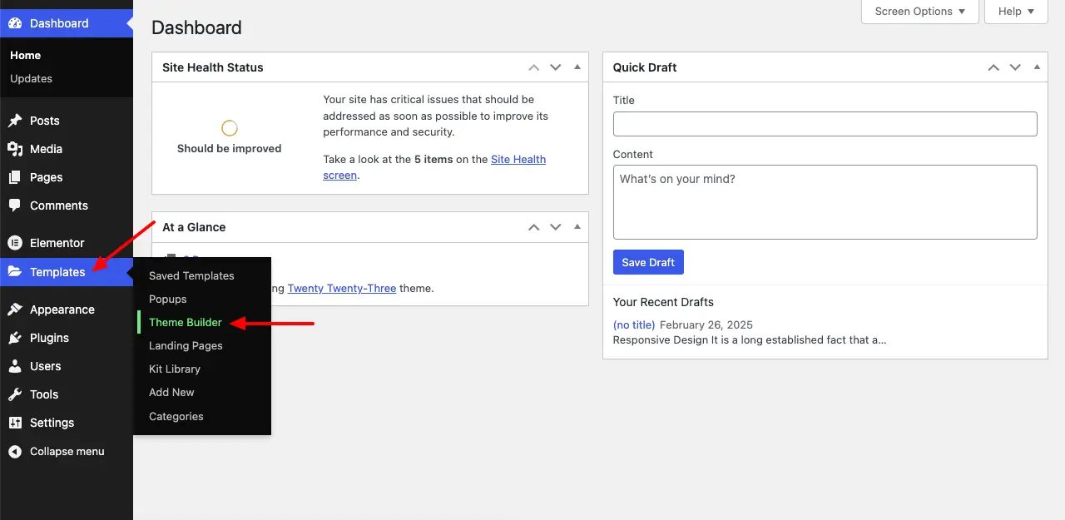Move Site Health Status panel down
The width and height of the screenshot is (1065, 520).
556,67
